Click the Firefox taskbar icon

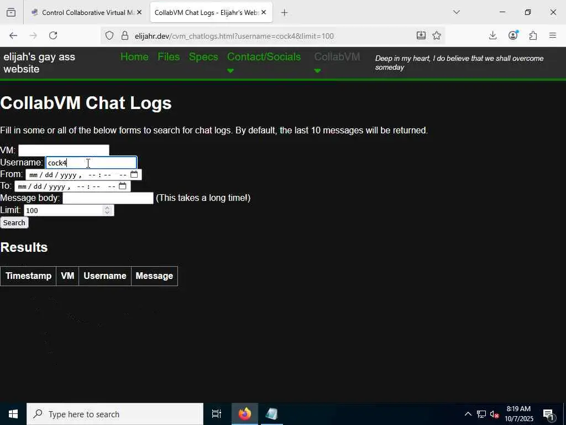click(x=245, y=414)
